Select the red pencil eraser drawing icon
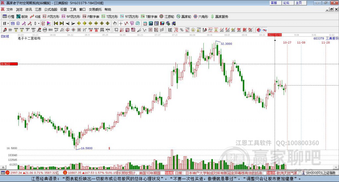 point(5,30)
